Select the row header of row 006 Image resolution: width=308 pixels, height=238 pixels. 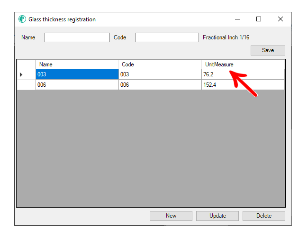click(26, 85)
